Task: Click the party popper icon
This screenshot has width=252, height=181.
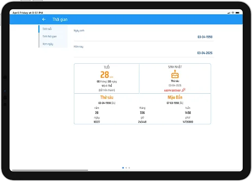Action: 184,90
